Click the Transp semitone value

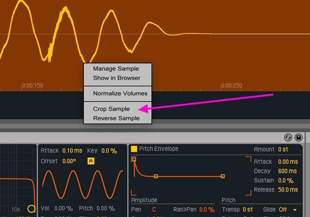click(x=248, y=209)
